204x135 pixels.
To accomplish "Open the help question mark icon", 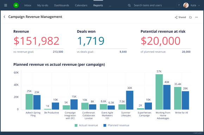I will pyautogui.click(x=179, y=5).
